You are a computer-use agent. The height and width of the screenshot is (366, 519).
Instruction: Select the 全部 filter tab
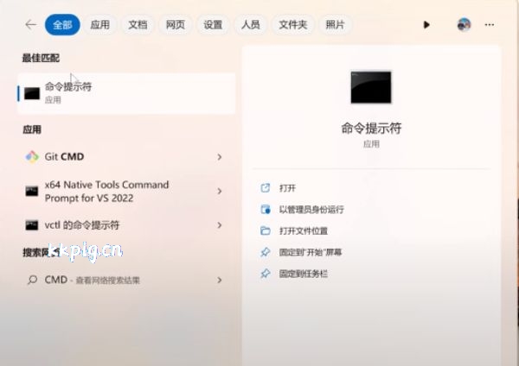pos(62,25)
